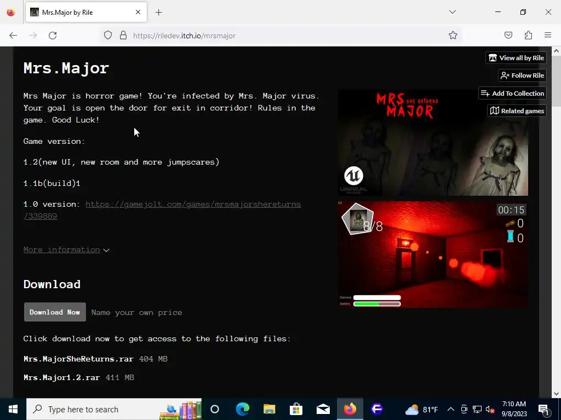
Task: Select Mrs.MajorSheReturns.rar file name
Action: pyautogui.click(x=78, y=359)
